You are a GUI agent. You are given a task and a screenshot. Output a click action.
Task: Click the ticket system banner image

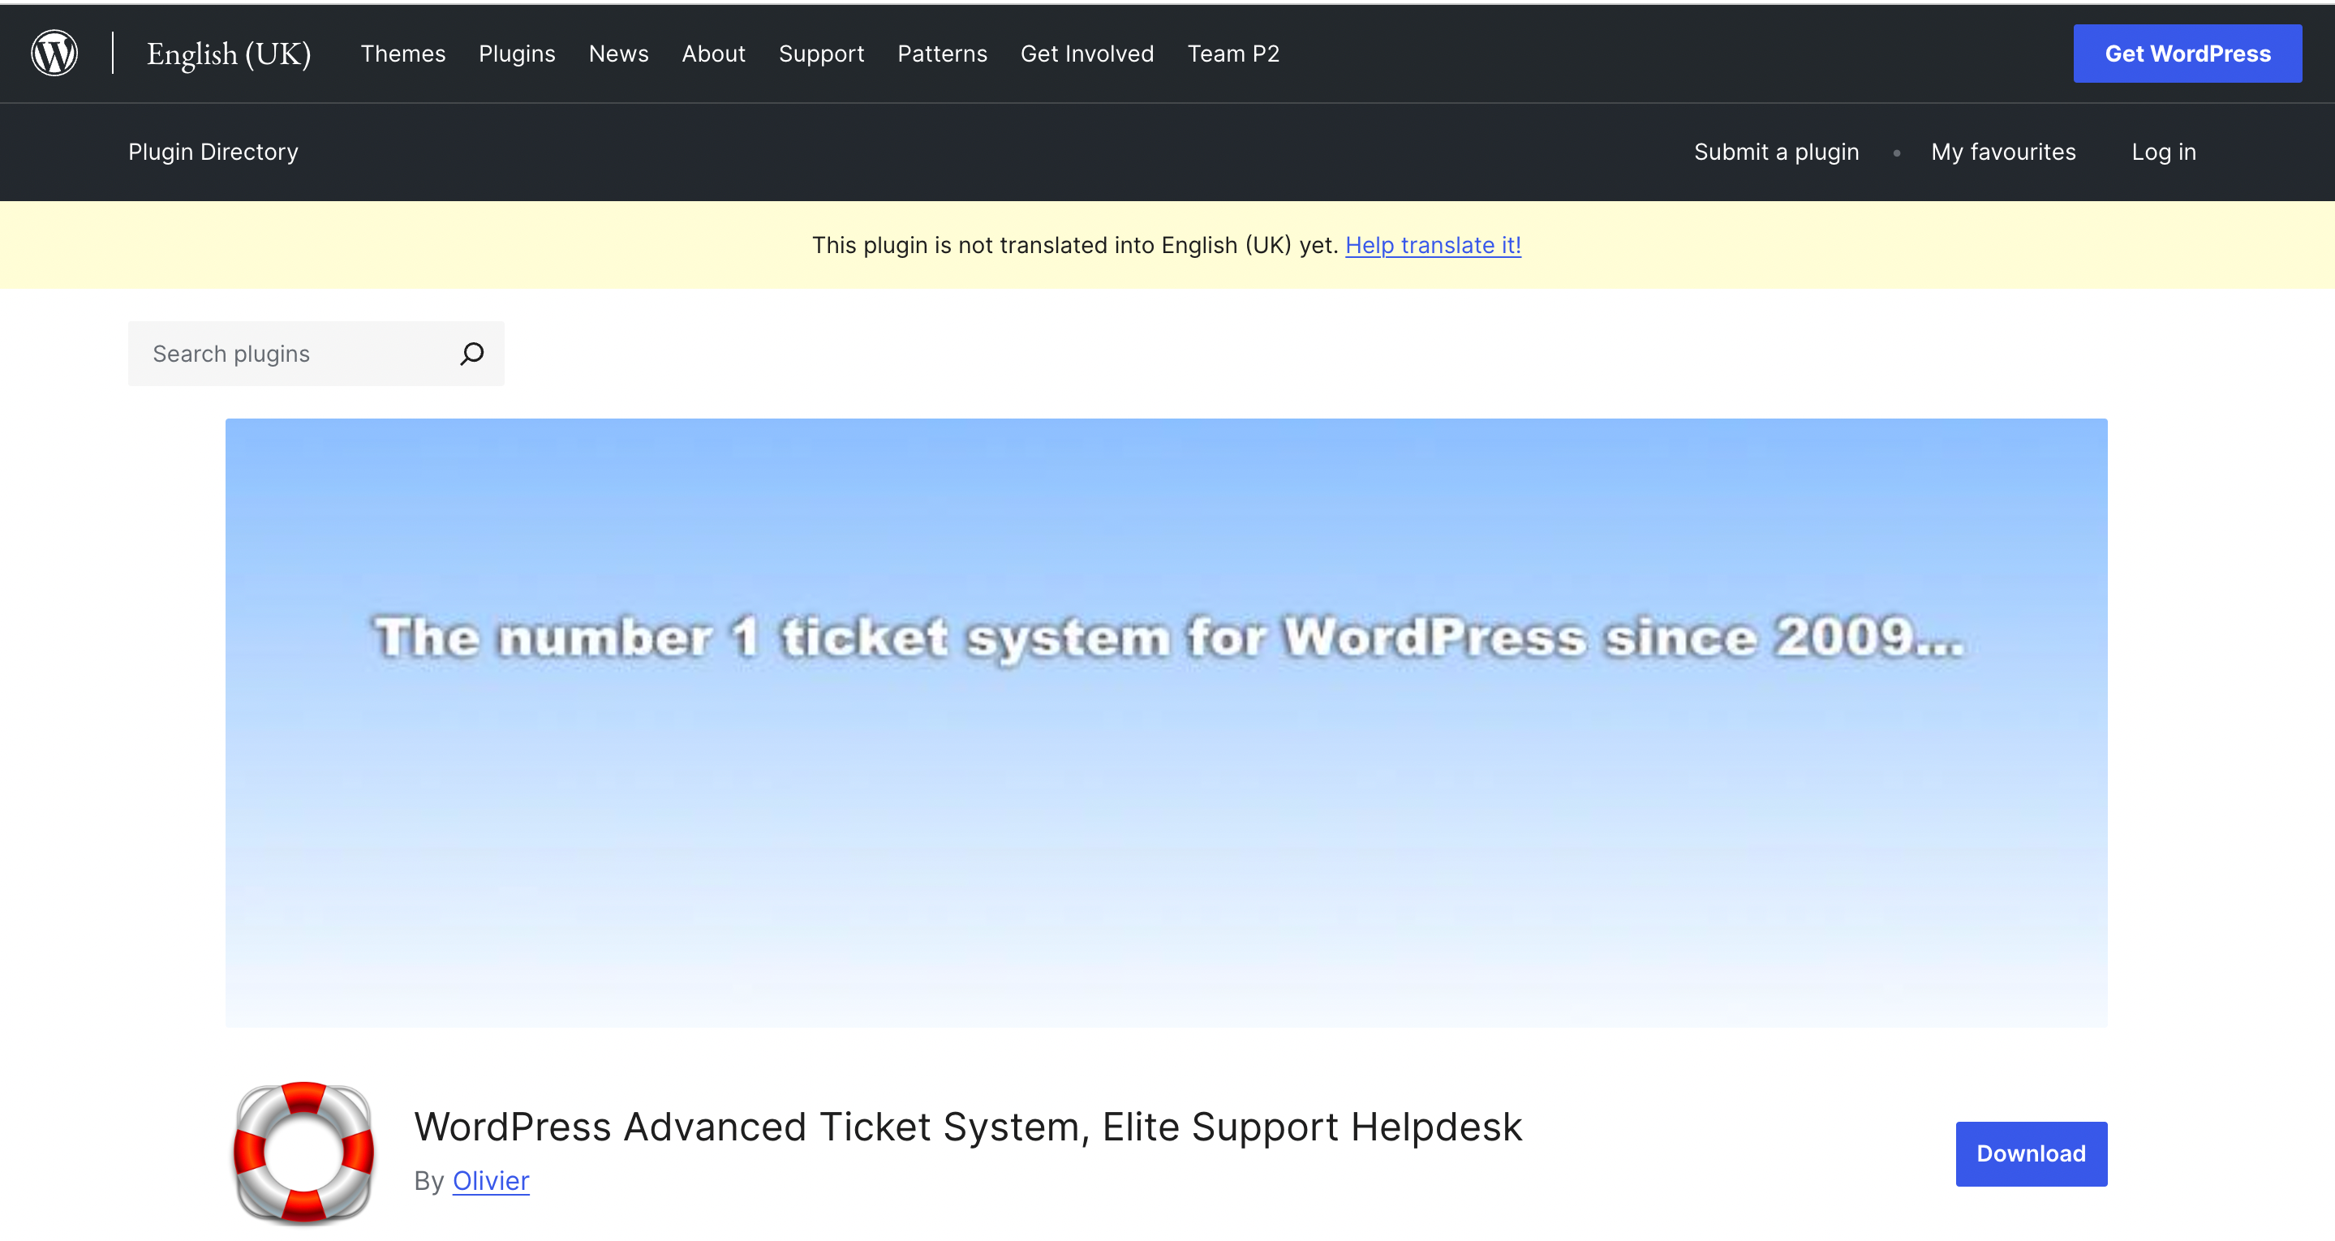(x=1166, y=723)
